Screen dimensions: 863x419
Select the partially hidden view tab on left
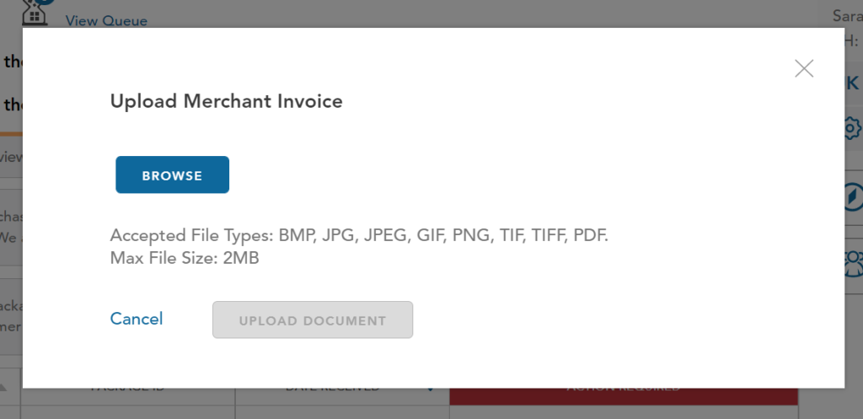coord(11,158)
